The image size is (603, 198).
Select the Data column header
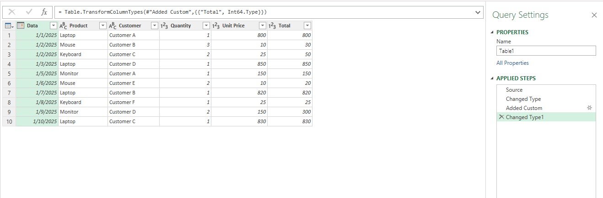coord(37,26)
